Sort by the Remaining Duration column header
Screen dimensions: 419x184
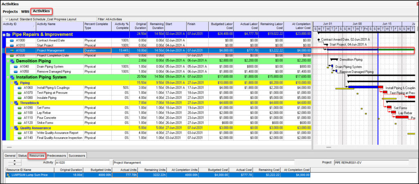[156, 26]
